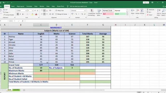
Task: Click the Orientation text angle icon
Action: pos(50,11)
